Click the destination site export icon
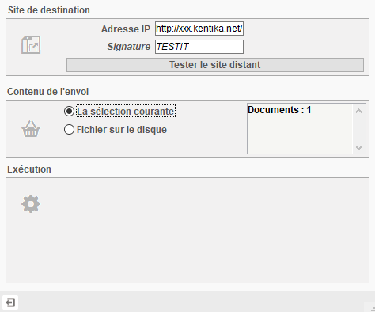Viewport: 375px width, 312px height. click(31, 45)
